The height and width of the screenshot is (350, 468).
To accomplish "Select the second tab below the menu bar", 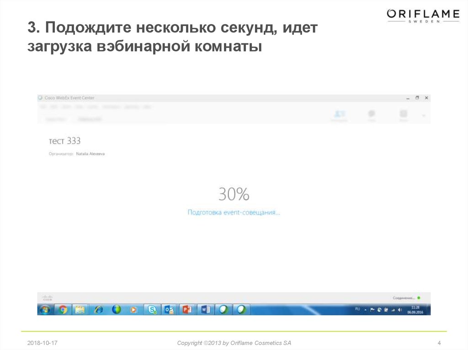I will click(x=90, y=119).
